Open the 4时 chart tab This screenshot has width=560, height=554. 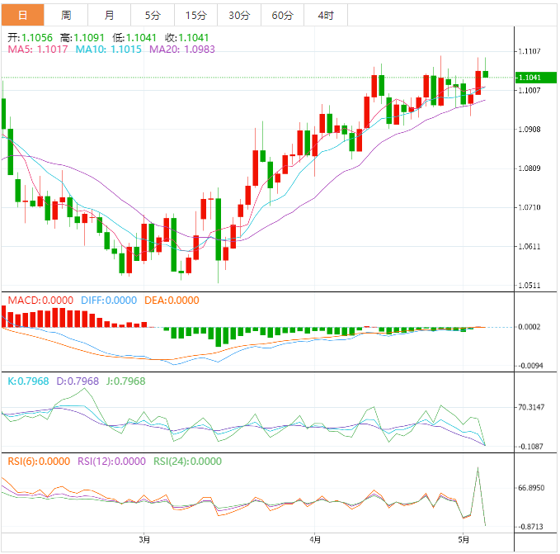pos(325,15)
